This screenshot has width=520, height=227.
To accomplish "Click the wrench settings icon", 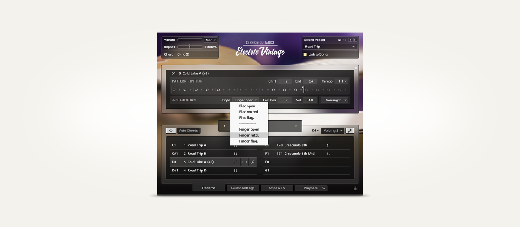I will click(350, 131).
